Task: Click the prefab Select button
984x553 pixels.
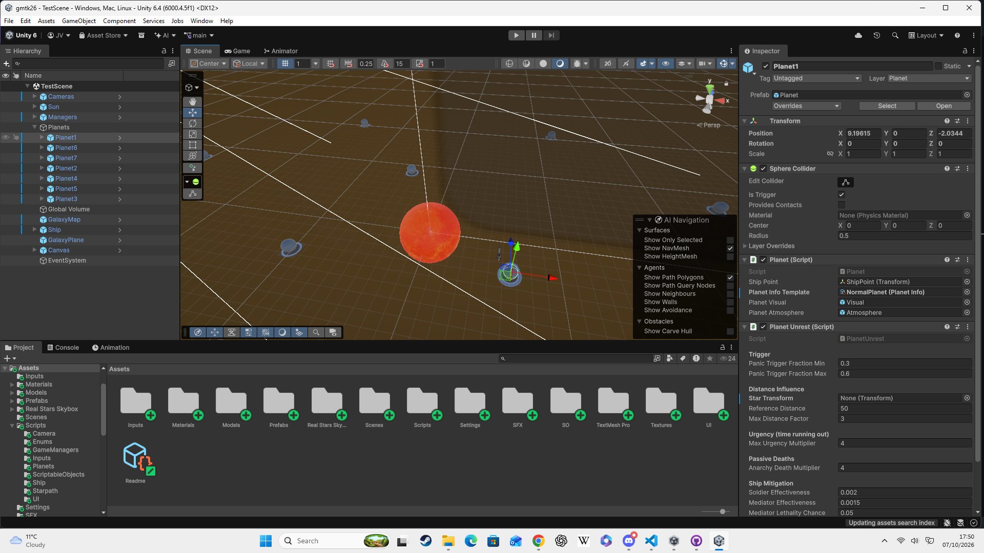Action: click(x=887, y=106)
